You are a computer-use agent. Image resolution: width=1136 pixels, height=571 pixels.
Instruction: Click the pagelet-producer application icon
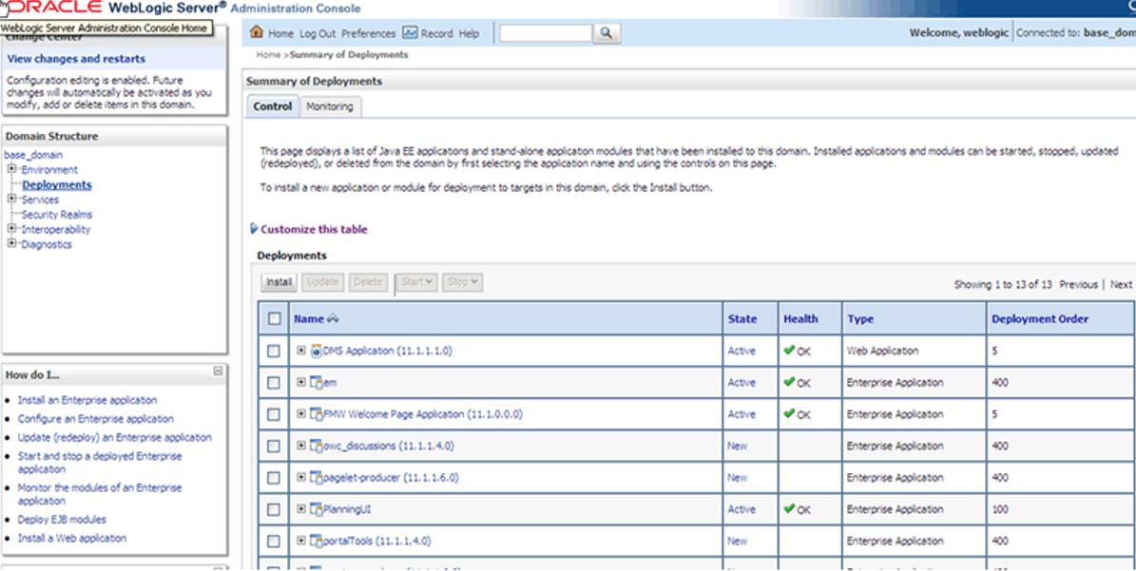(316, 478)
